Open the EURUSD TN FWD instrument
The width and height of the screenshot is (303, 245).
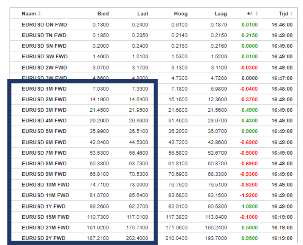tap(44, 35)
